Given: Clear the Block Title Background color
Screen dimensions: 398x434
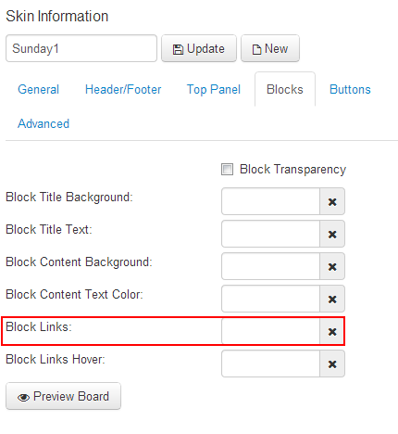Looking at the screenshot, I should (332, 201).
